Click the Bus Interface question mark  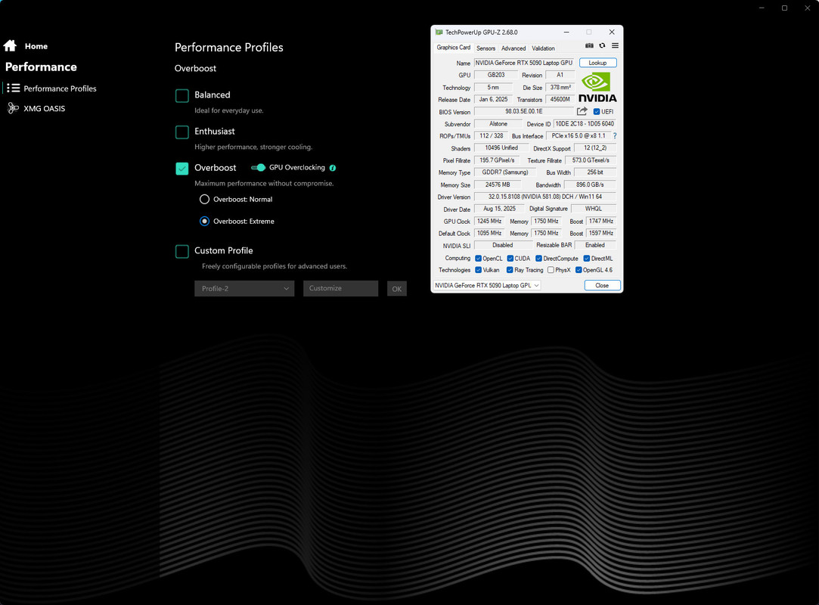(x=615, y=136)
